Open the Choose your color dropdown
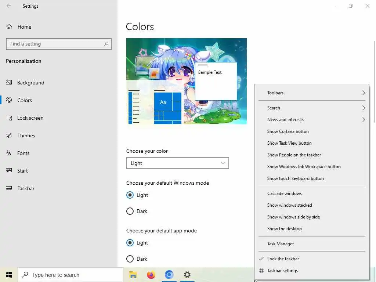The width and height of the screenshot is (376, 282). pyautogui.click(x=178, y=163)
